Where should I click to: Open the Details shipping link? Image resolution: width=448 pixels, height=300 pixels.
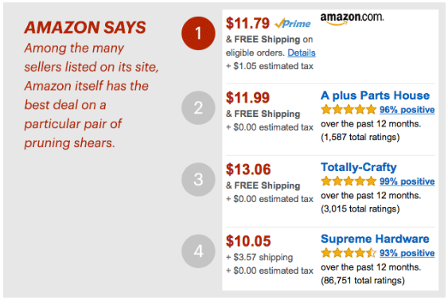pos(302,53)
